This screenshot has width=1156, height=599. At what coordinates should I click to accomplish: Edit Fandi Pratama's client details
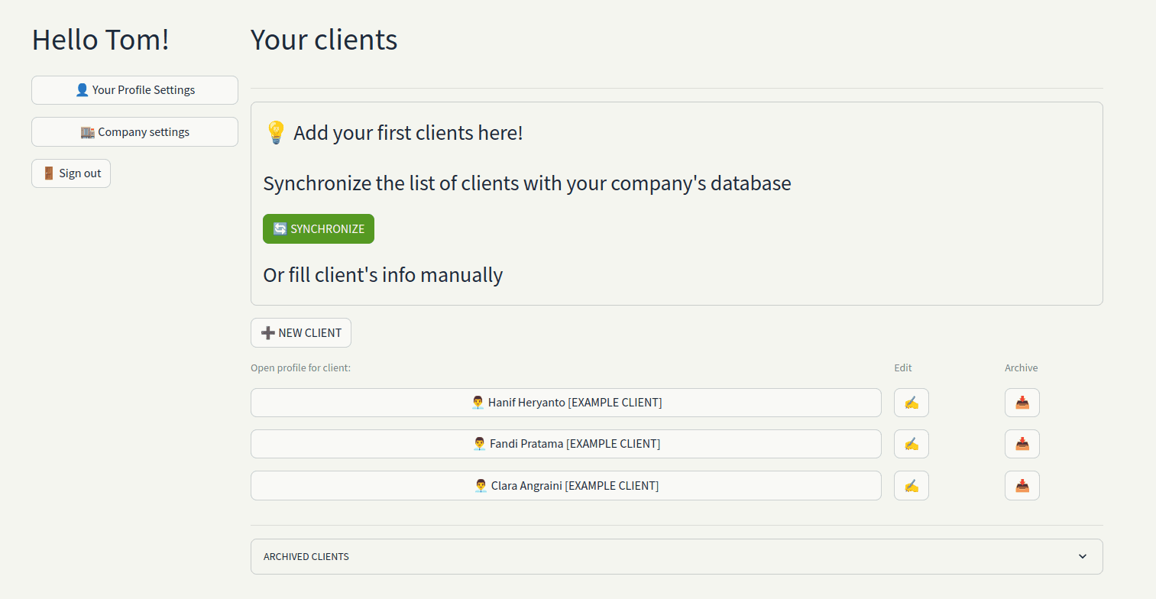pyautogui.click(x=912, y=444)
